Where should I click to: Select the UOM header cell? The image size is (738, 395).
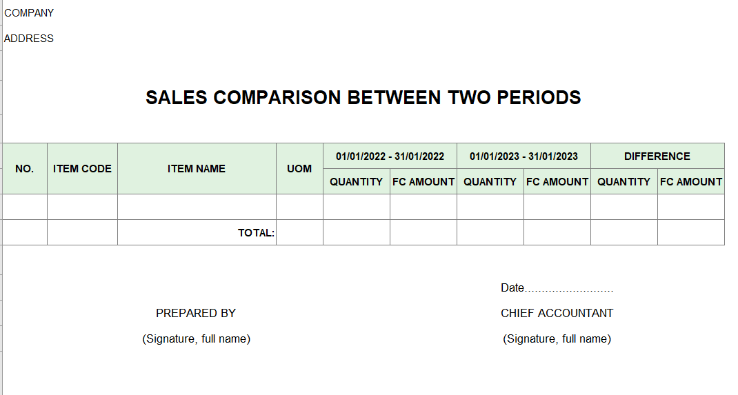(299, 169)
